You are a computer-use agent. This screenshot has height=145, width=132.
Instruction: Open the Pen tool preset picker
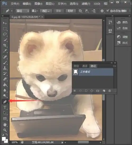(x=12, y=11)
